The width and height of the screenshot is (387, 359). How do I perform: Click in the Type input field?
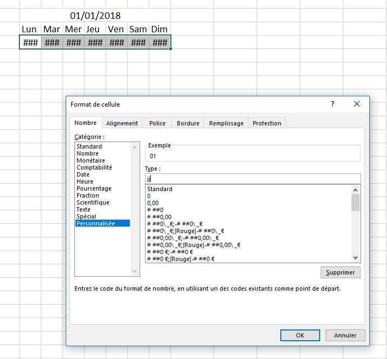tap(253, 179)
